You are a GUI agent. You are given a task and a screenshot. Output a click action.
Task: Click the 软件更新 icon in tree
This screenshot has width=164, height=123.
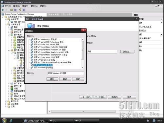(x=12, y=35)
